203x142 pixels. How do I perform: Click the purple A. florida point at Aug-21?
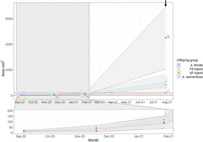pyautogui.click(x=165, y=38)
